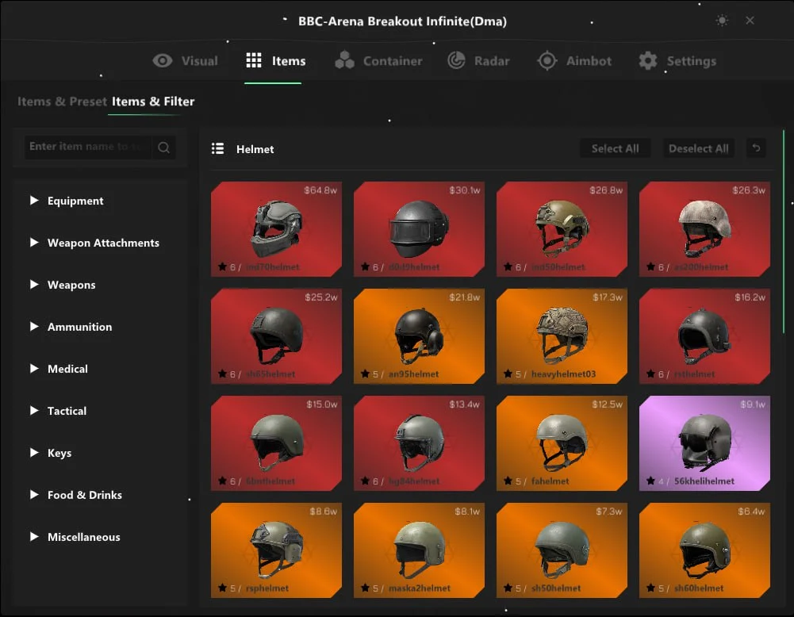Click the list view icon beside Helmet
Image resolution: width=794 pixels, height=617 pixels.
pyautogui.click(x=218, y=149)
